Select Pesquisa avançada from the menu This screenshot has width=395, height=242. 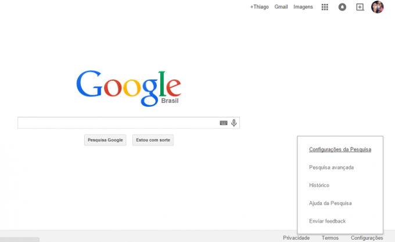coord(331,167)
